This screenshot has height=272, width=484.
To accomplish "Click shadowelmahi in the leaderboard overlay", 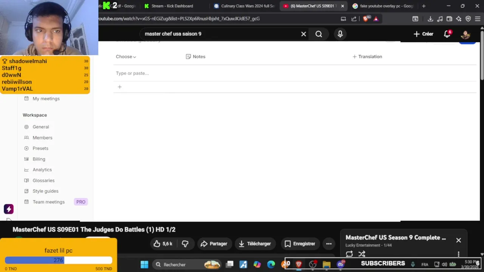I will 28,61.
